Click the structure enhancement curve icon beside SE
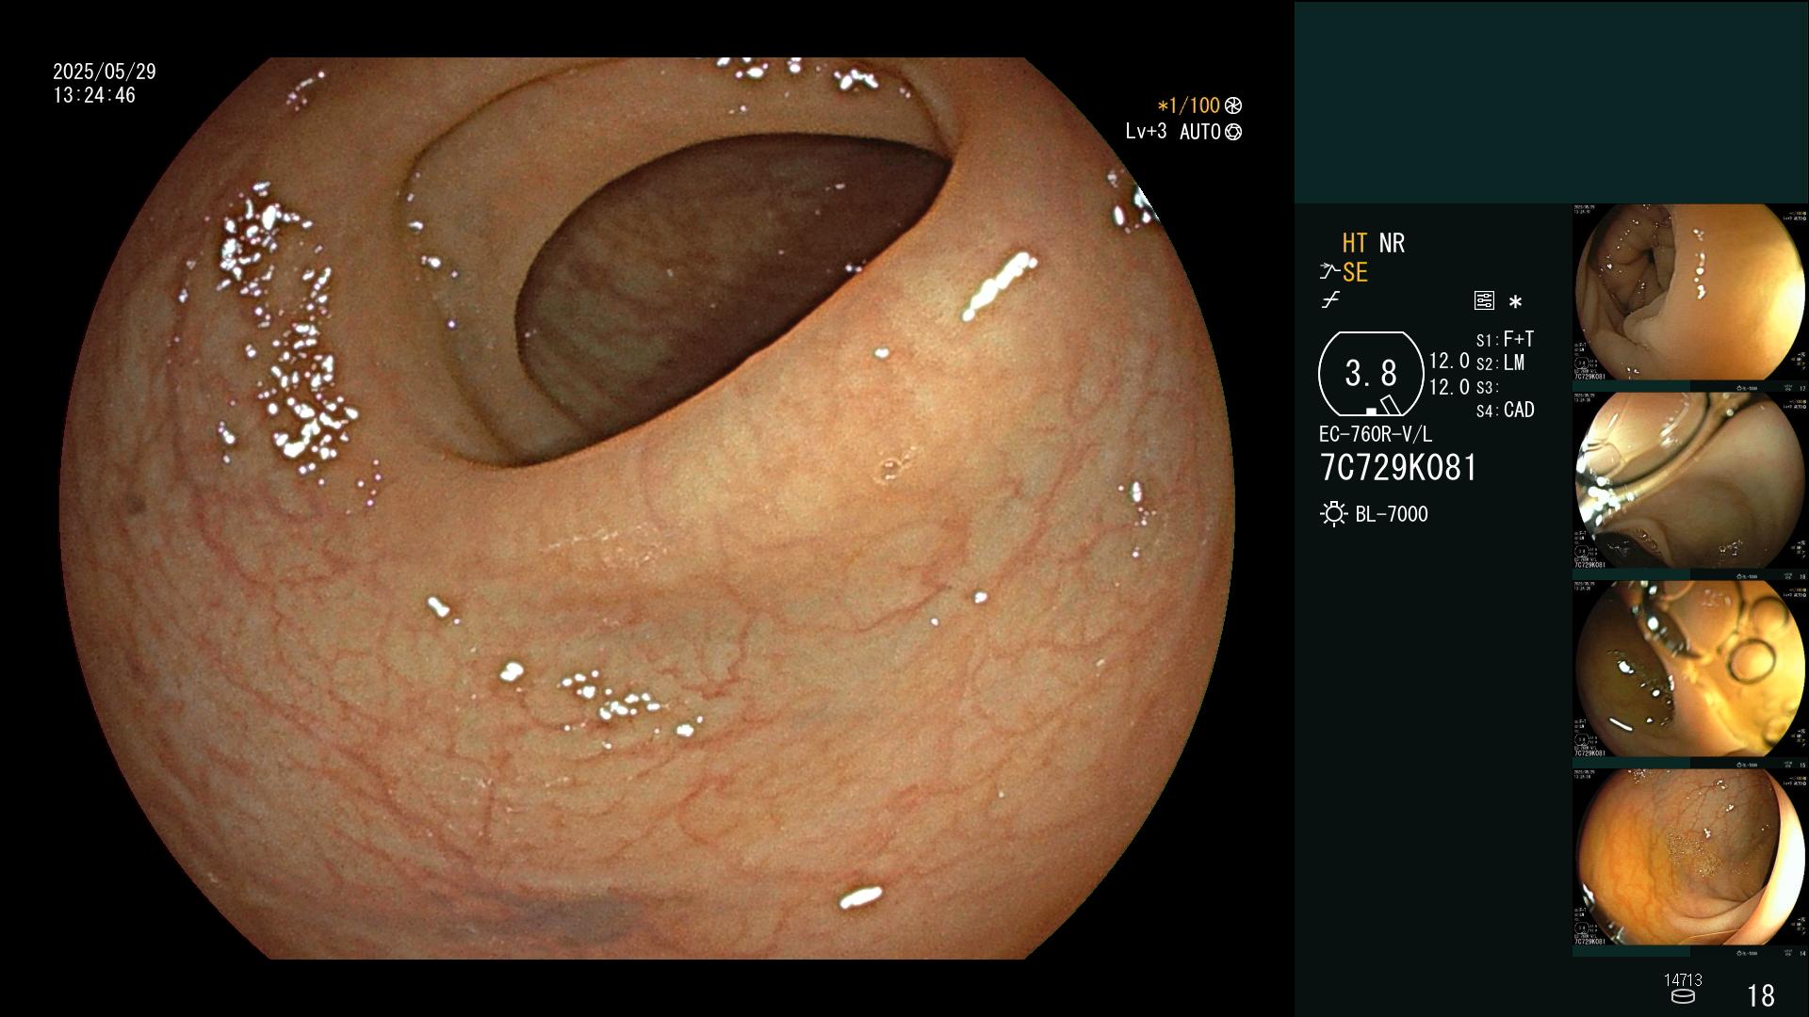The image size is (1809, 1017). click(x=1329, y=272)
